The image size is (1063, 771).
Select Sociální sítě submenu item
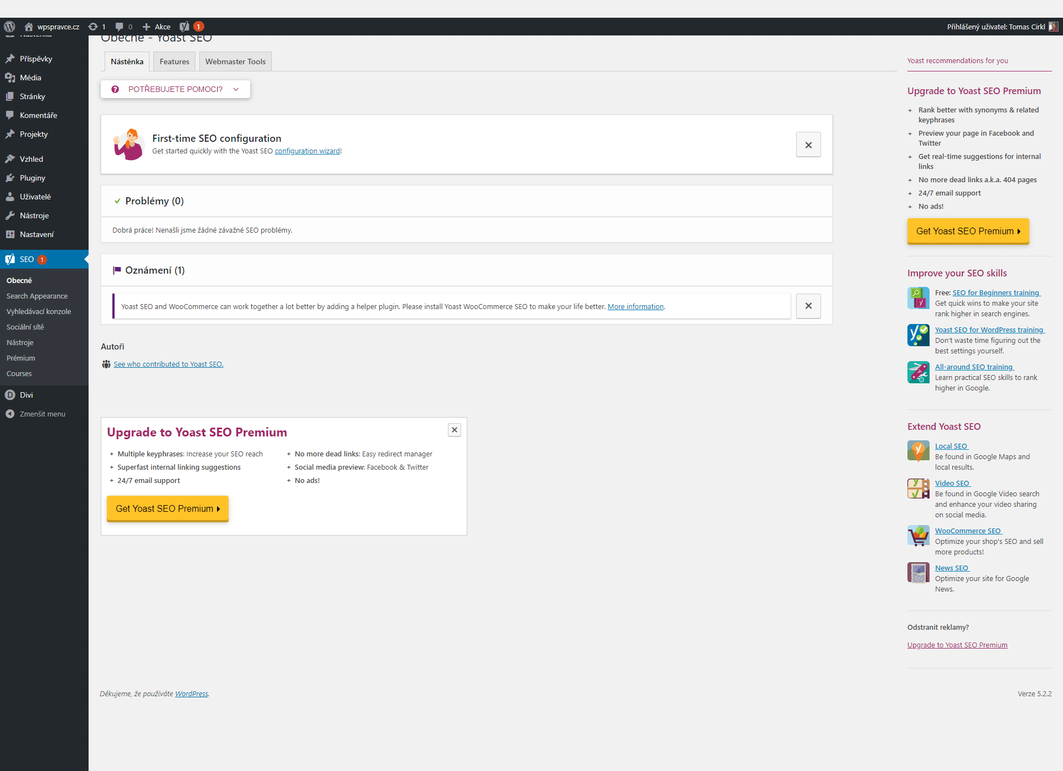25,327
